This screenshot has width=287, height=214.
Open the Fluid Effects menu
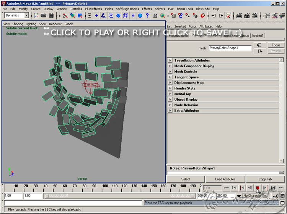(x=93, y=9)
